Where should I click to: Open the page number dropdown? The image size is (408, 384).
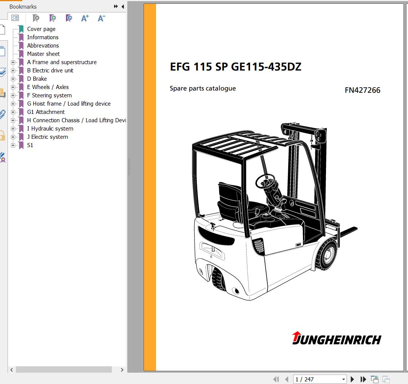(x=343, y=379)
